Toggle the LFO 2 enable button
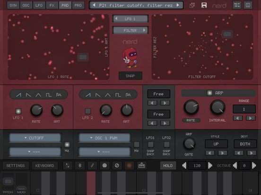 coord(88,111)
